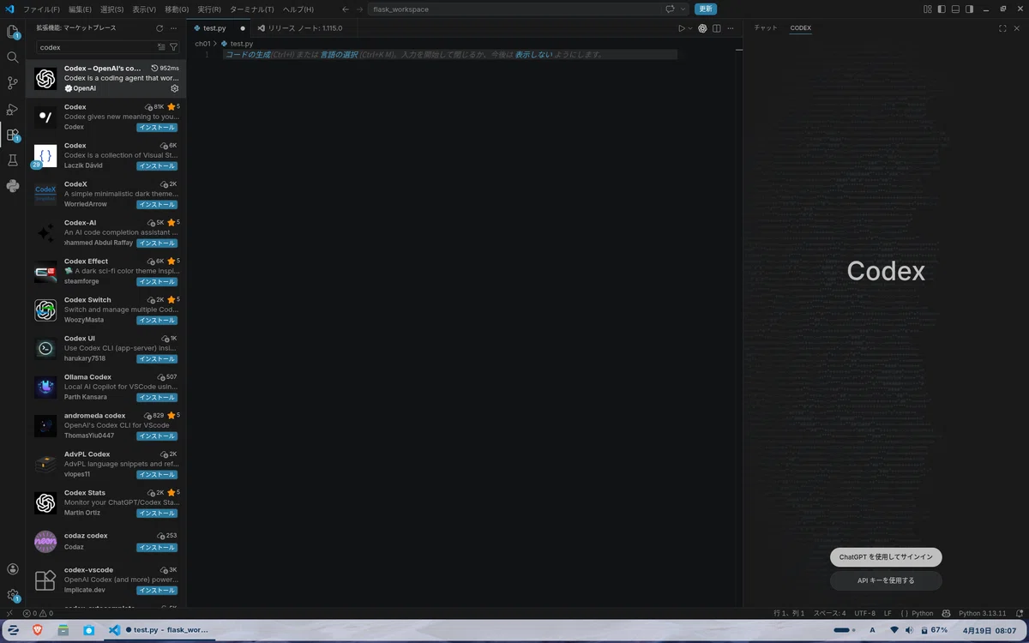Click the blue 更新 update button
1029x643 pixels.
pos(706,9)
